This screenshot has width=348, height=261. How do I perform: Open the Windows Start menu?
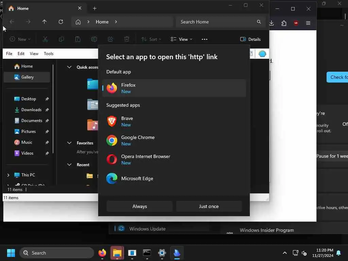tap(11, 253)
